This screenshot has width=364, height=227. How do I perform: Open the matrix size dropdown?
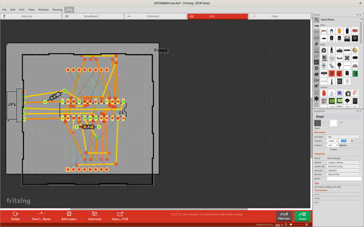(344, 166)
